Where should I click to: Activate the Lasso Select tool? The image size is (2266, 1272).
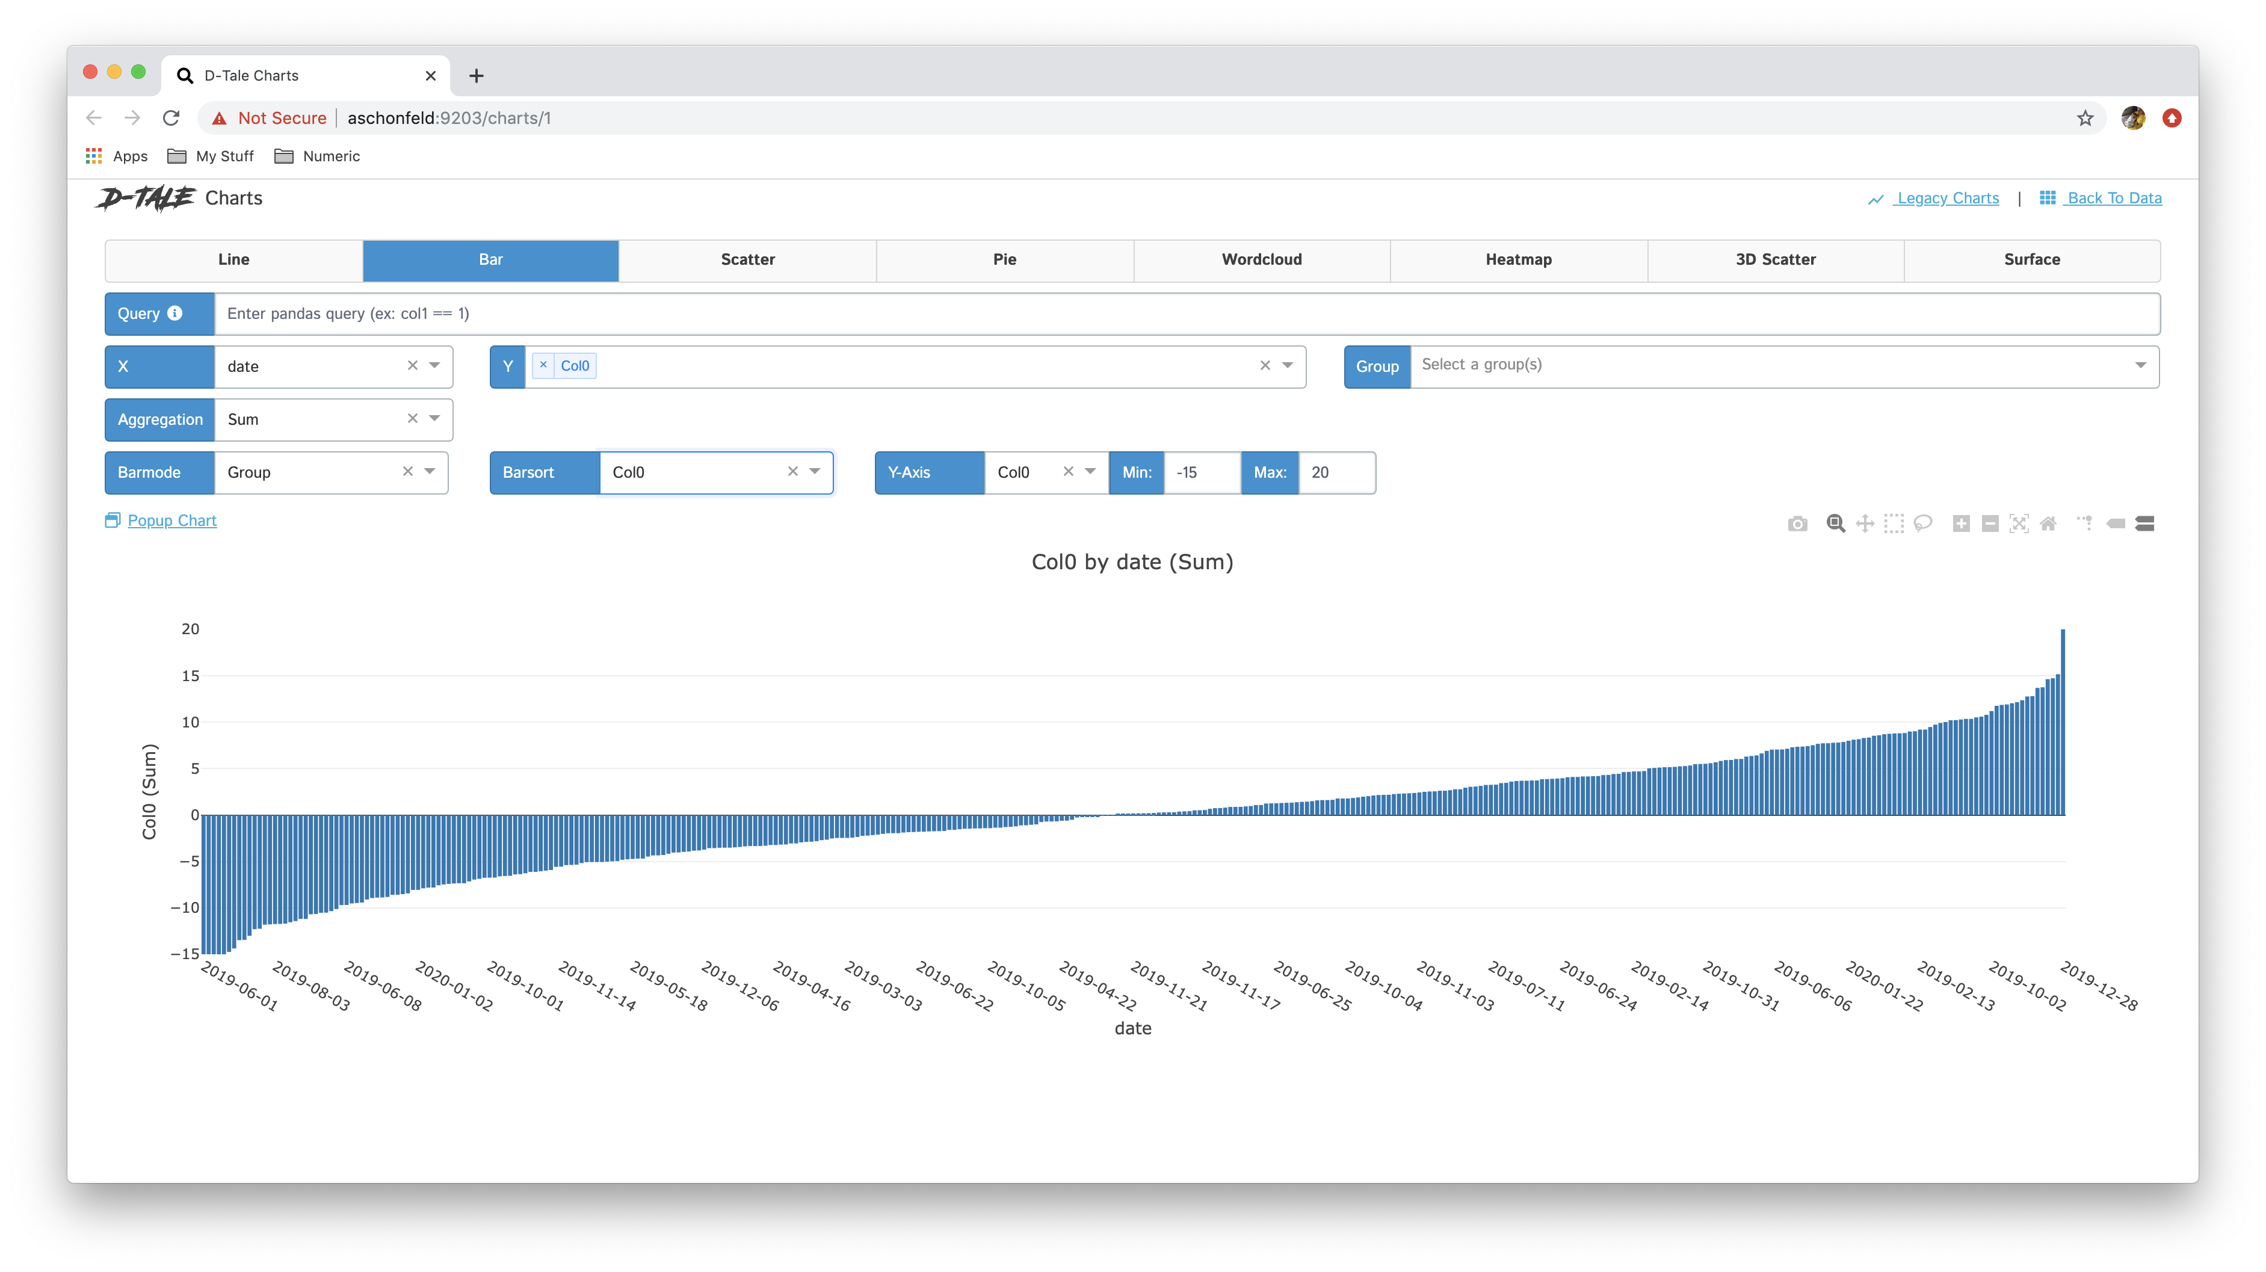(1923, 523)
